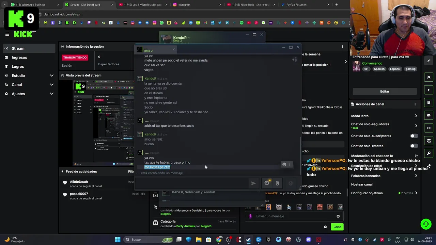The width and height of the screenshot is (436, 245).
Task: Open message options dots on Steam message
Action: 290,164
